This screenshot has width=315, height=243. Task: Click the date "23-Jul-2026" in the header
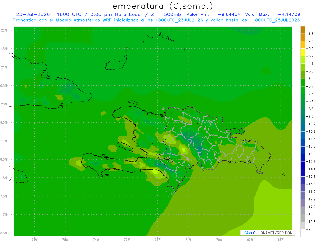pos(33,14)
